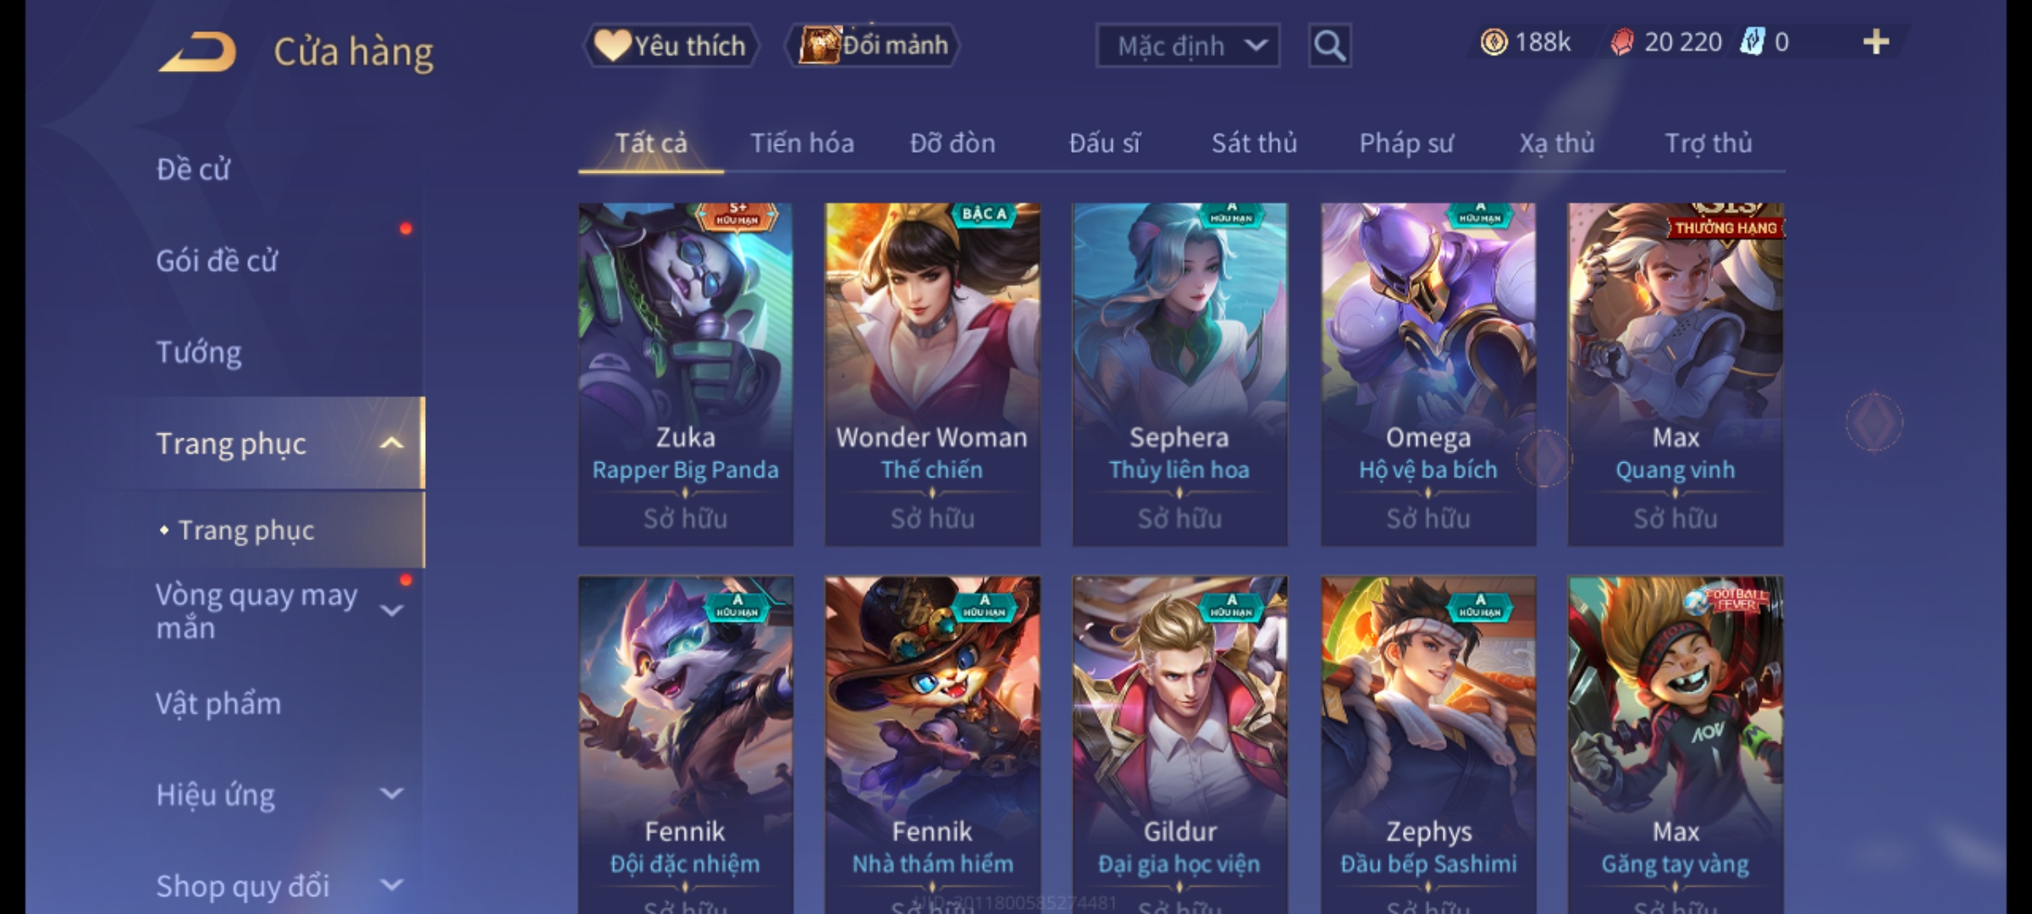Image resolution: width=2032 pixels, height=914 pixels.
Task: Switch to the Sát thủ tab
Action: click(1254, 143)
